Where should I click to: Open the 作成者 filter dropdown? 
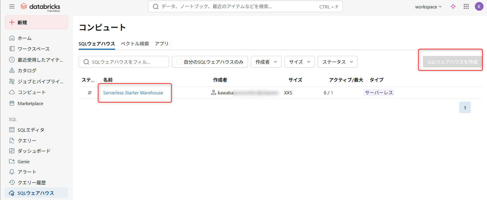pos(266,62)
